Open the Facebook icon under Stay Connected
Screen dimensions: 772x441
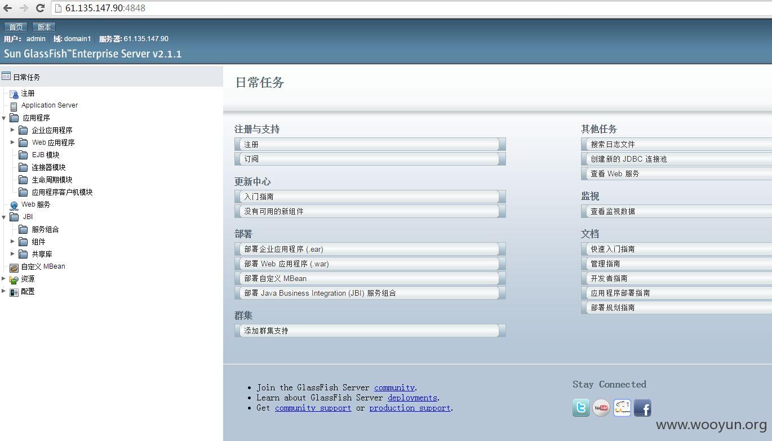(642, 407)
